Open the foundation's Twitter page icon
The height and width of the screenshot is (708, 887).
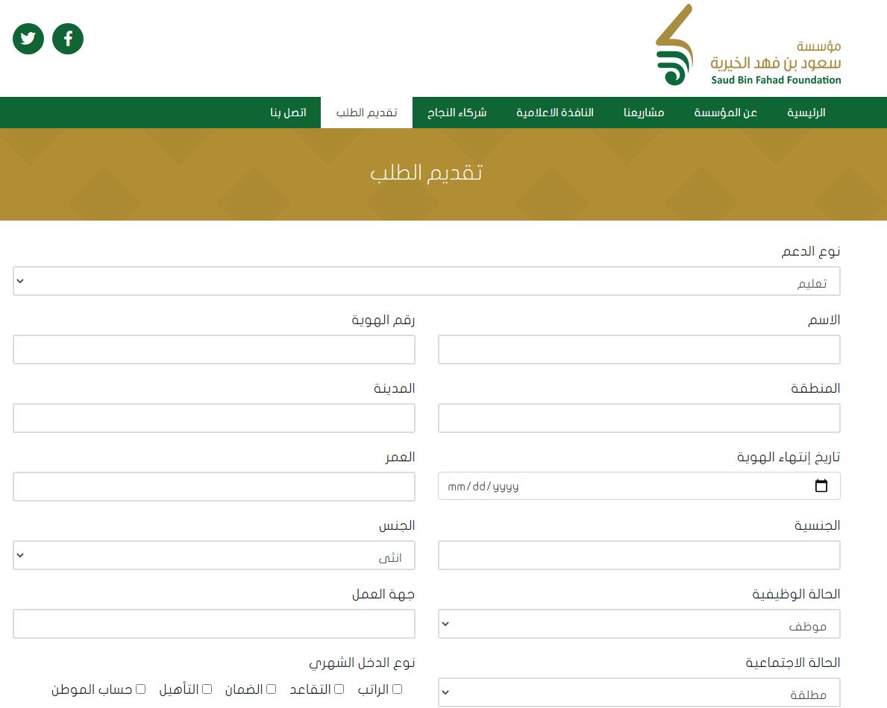(28, 39)
